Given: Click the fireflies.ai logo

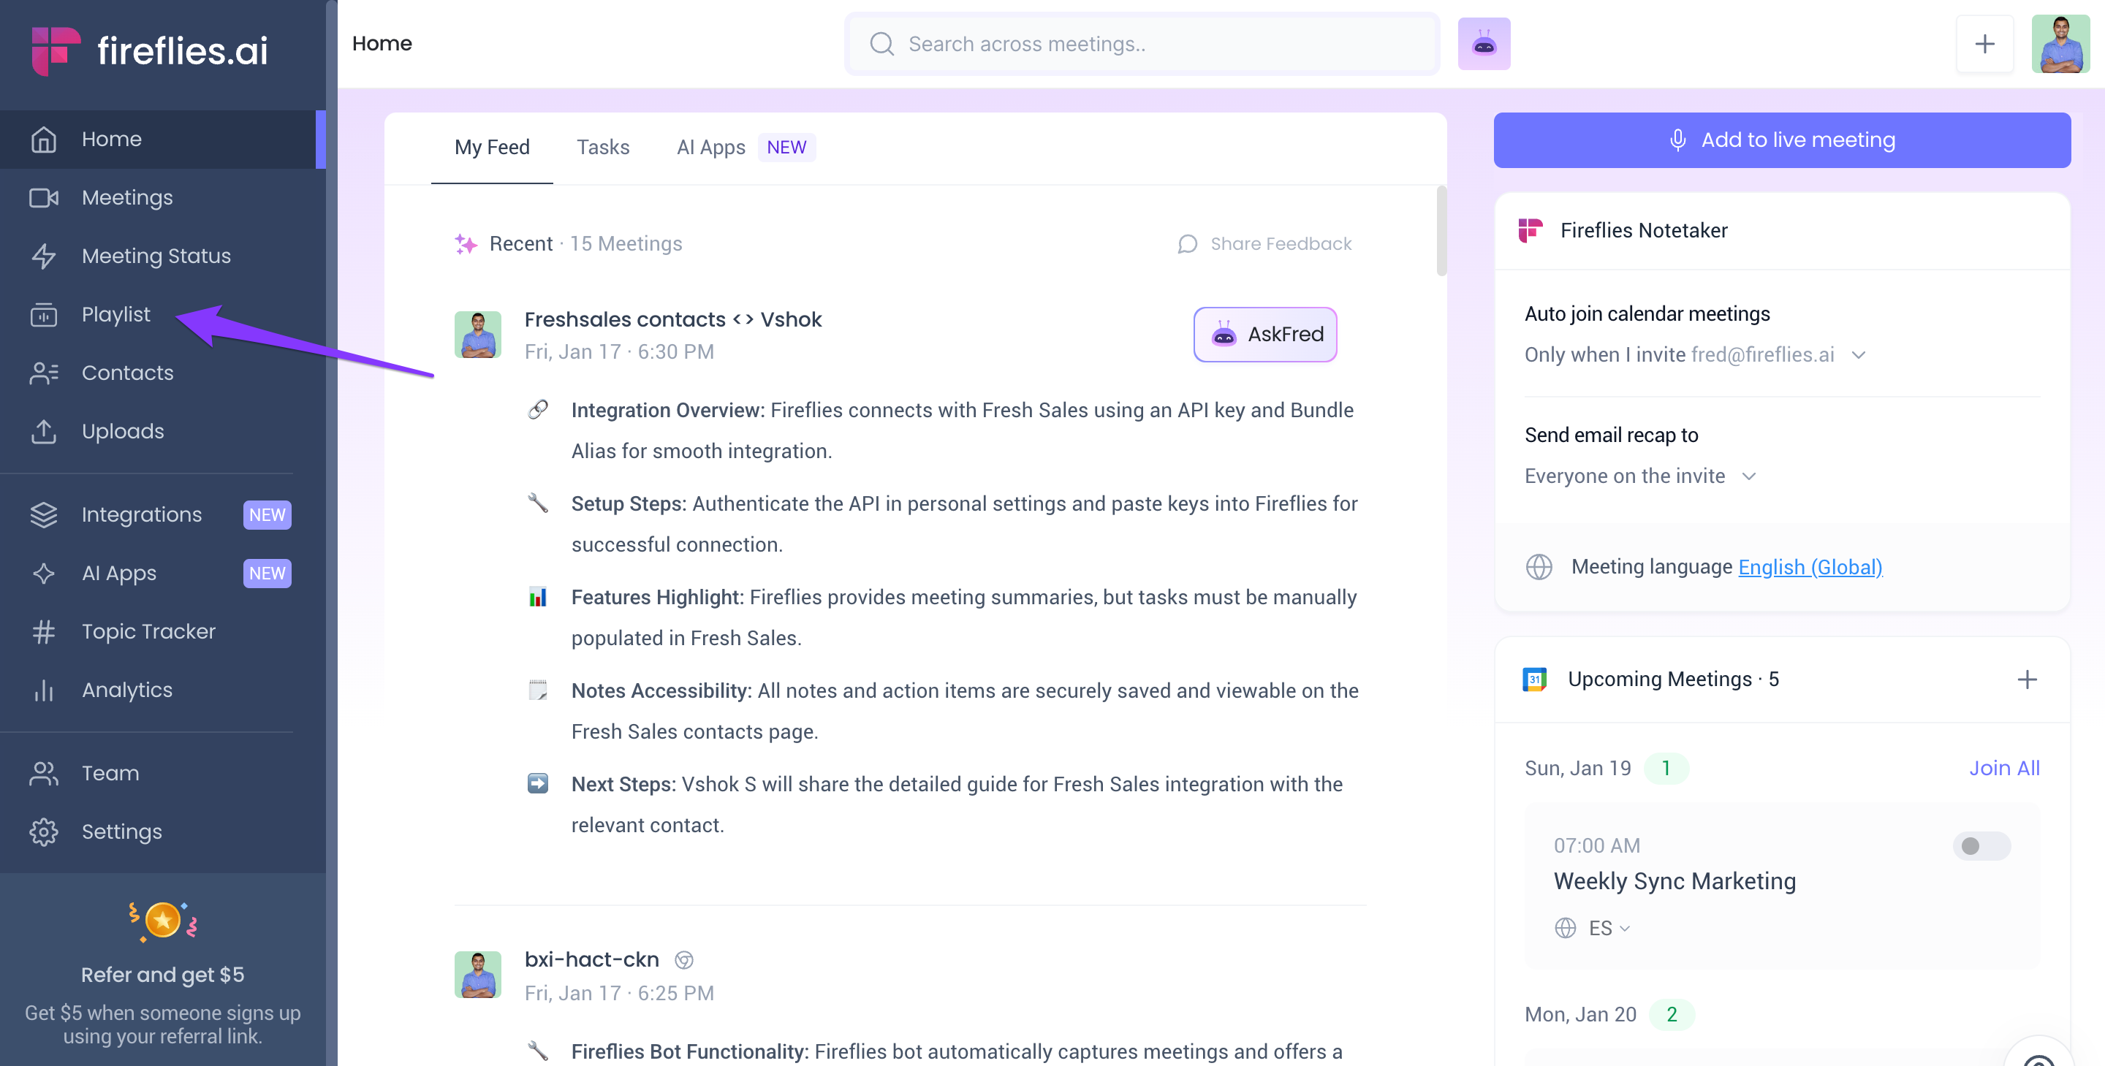Looking at the screenshot, I should [x=150, y=50].
